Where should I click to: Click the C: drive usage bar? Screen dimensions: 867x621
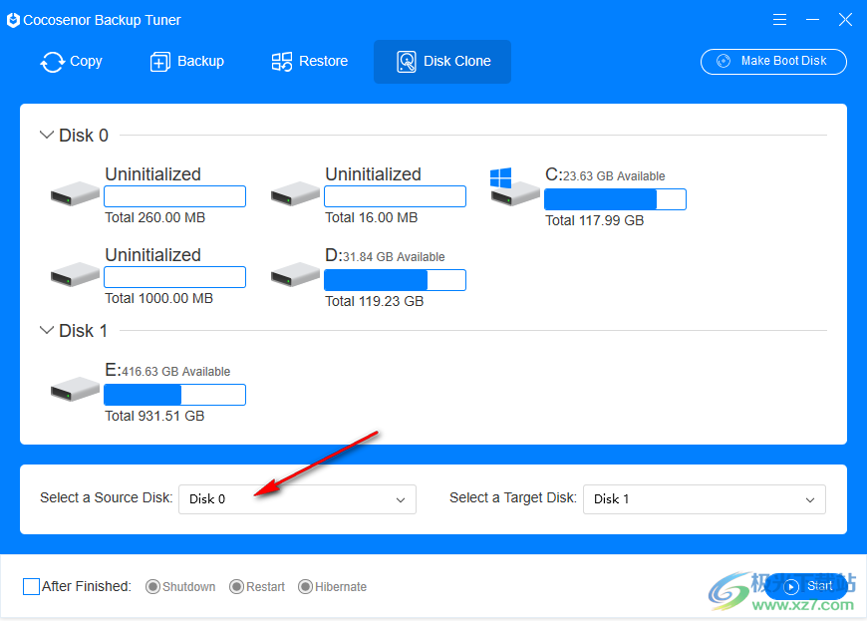615,199
